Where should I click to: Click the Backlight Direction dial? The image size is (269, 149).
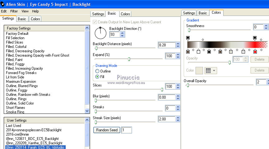100,33
